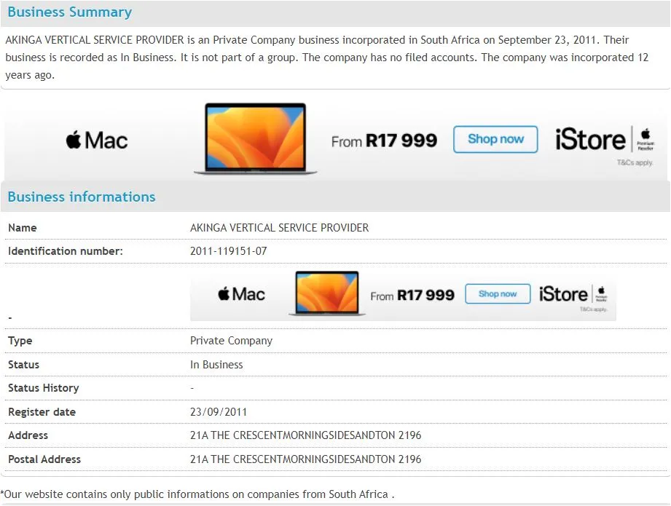The height and width of the screenshot is (506, 671).
Task: Click identification number 2011-119151-07
Action: click(x=229, y=251)
